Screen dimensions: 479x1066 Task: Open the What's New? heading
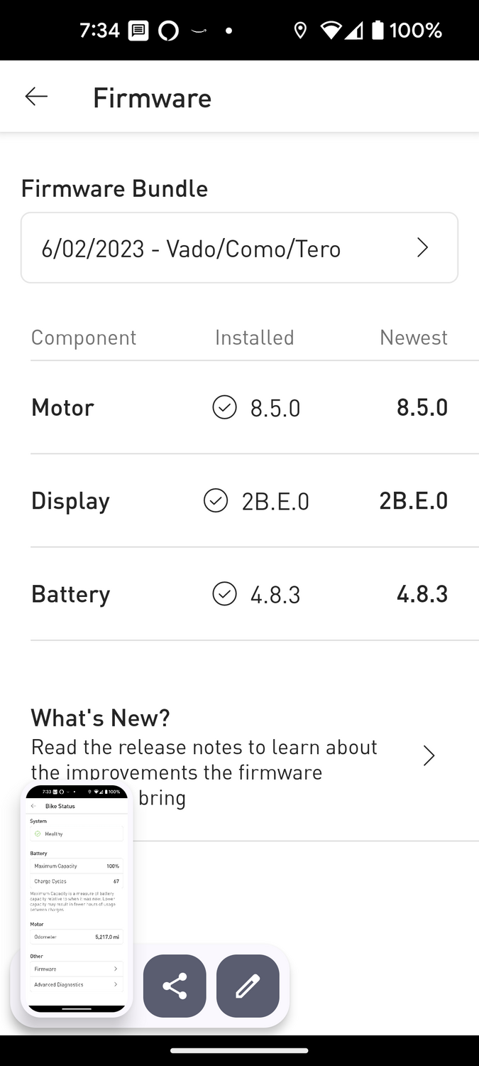tap(101, 718)
